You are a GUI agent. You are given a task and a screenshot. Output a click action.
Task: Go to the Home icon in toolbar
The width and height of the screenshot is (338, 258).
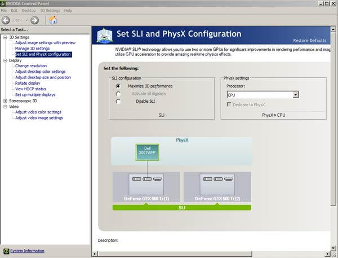click(53, 20)
